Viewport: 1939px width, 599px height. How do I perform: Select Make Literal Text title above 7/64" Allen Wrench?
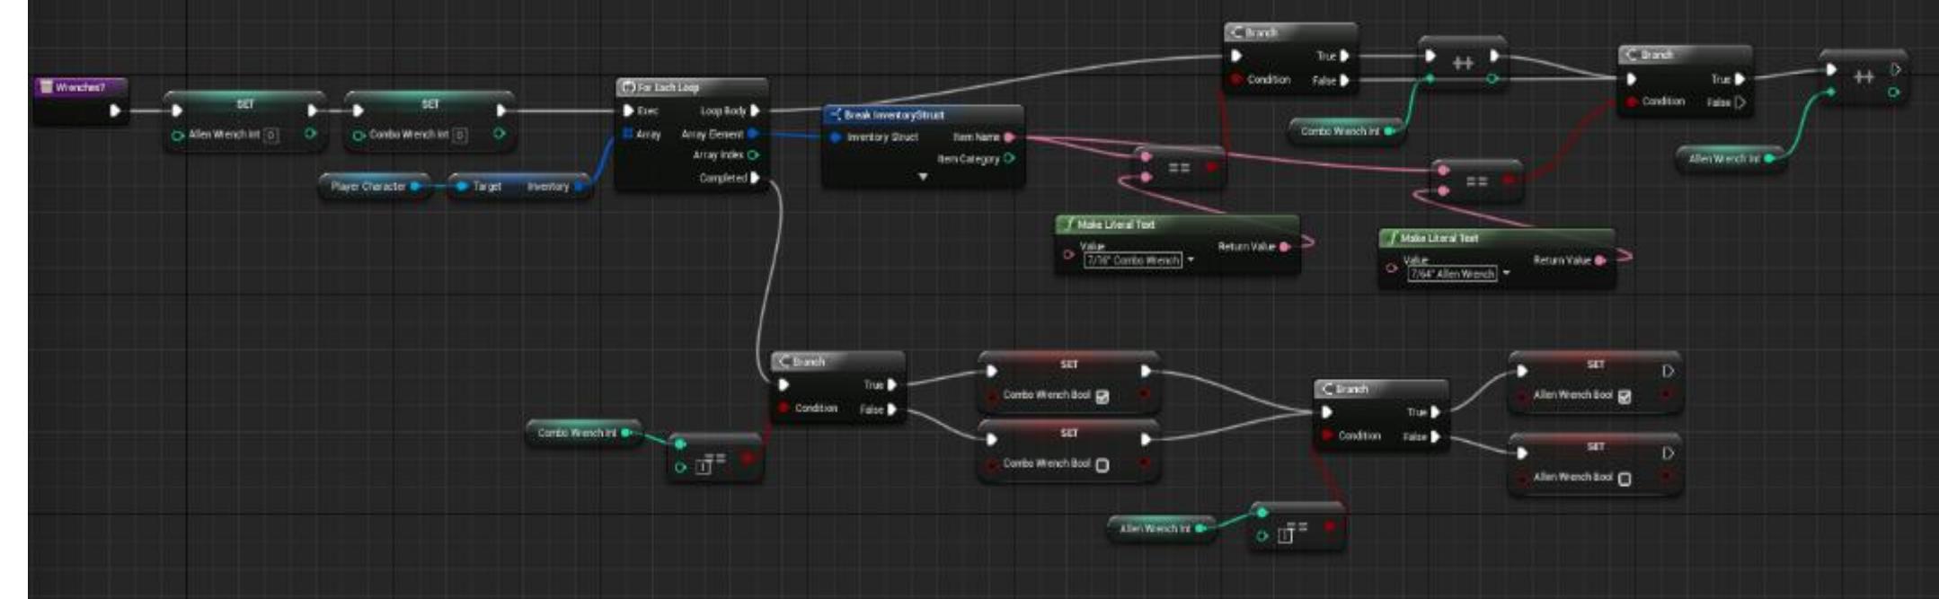(x=1439, y=238)
